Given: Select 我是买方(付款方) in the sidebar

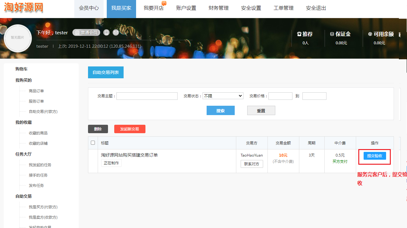Looking at the screenshot, I should click(x=43, y=207).
